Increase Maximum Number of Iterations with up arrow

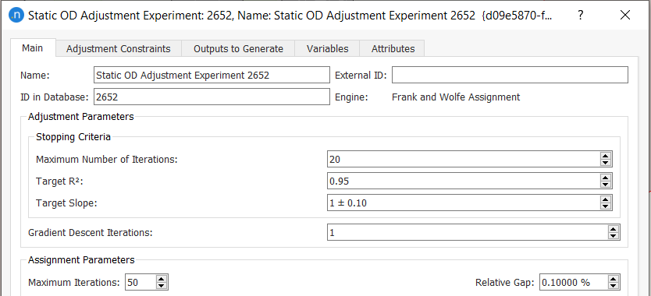[x=605, y=156]
